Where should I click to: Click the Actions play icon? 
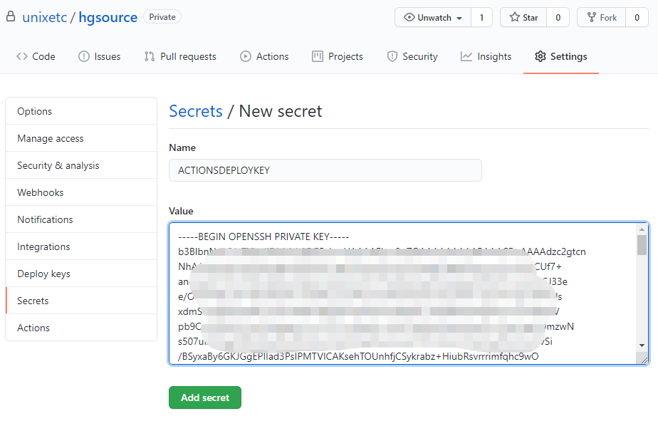tap(246, 56)
